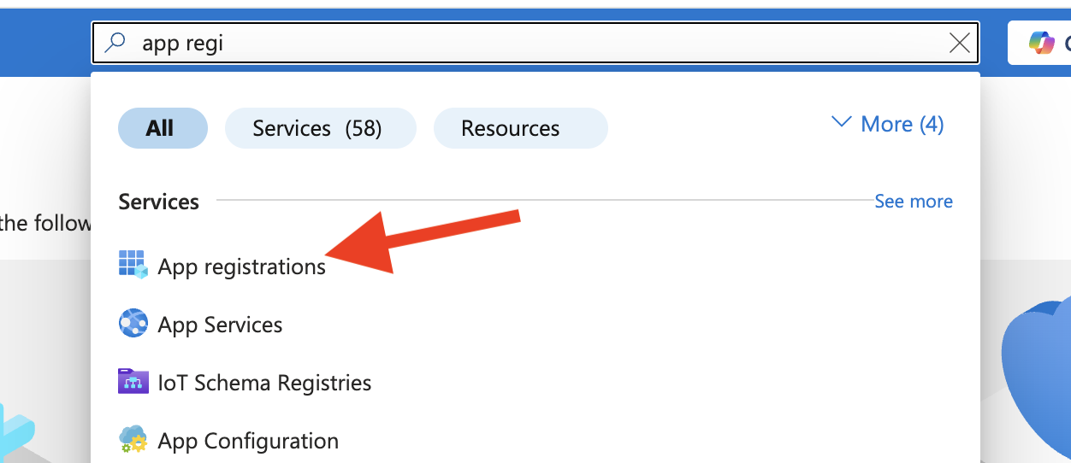This screenshot has height=463, width=1071.
Task: Click the App registrations grid icon
Action: pyautogui.click(x=133, y=266)
